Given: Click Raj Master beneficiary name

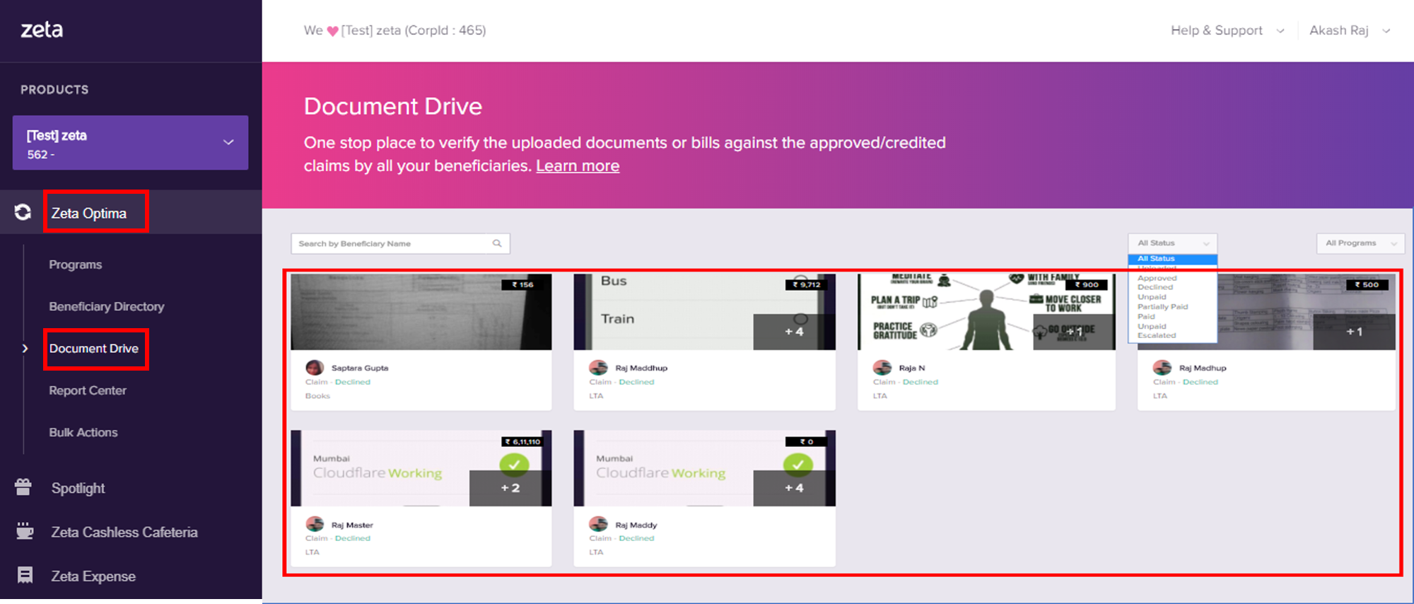Looking at the screenshot, I should pyautogui.click(x=352, y=525).
